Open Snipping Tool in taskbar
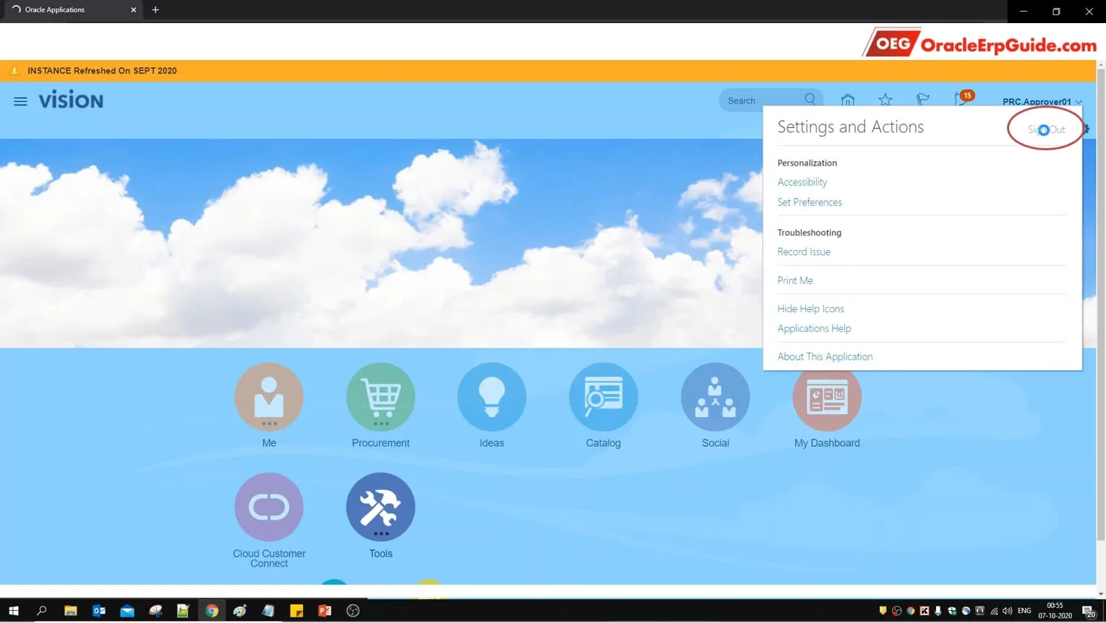Viewport: 1106px width, 623px height. tap(155, 611)
